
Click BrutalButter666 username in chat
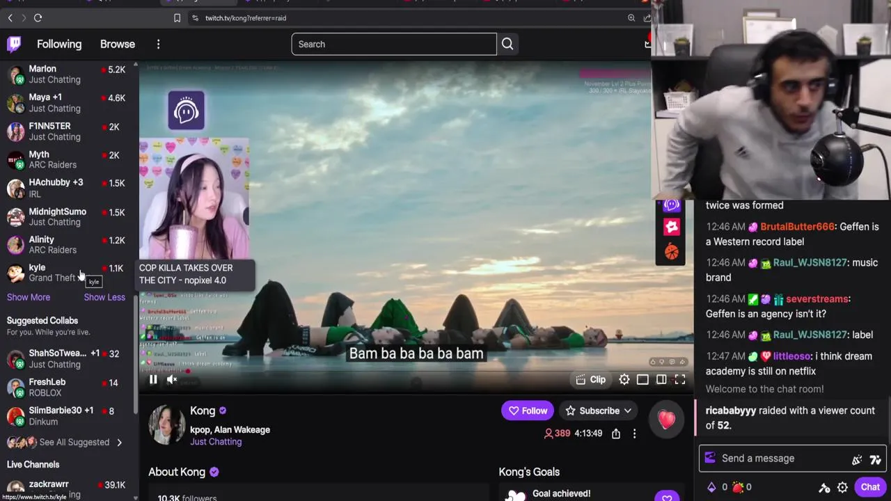[x=797, y=227]
